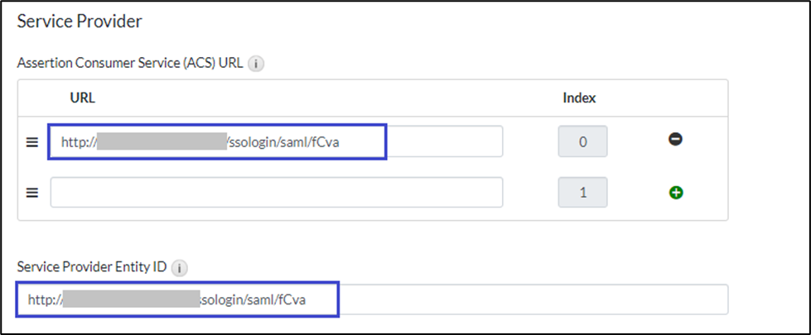Select the Index box showing 0
The image size is (811, 335).
(x=582, y=141)
